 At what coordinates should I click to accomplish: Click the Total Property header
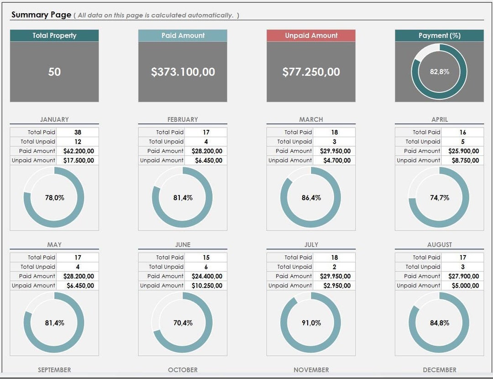click(x=54, y=35)
